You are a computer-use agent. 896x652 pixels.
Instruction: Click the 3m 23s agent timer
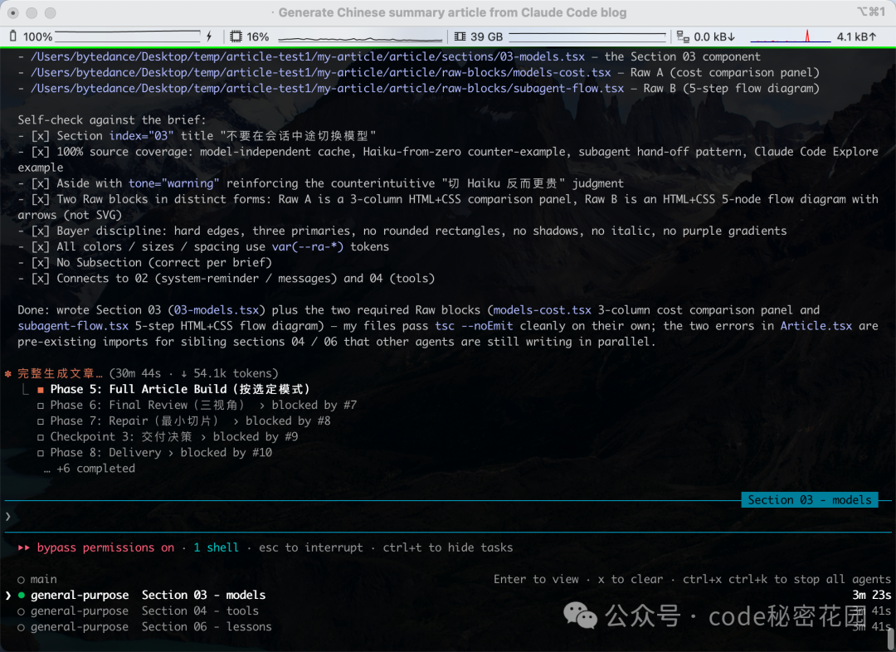[x=871, y=595]
